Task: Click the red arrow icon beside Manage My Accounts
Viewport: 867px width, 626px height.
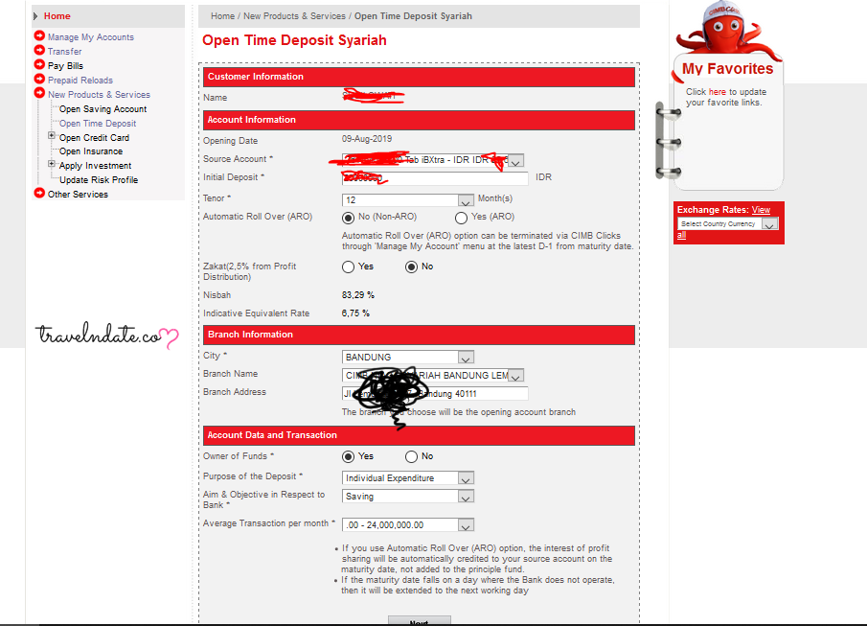Action: click(39, 36)
